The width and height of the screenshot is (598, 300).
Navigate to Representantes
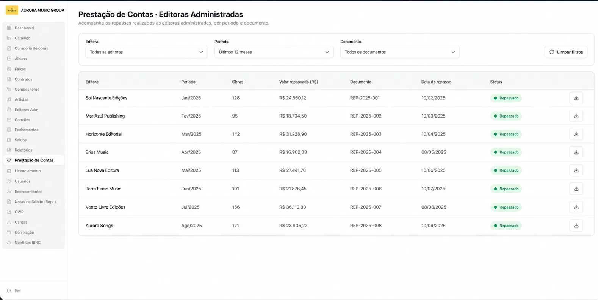[x=33, y=192]
